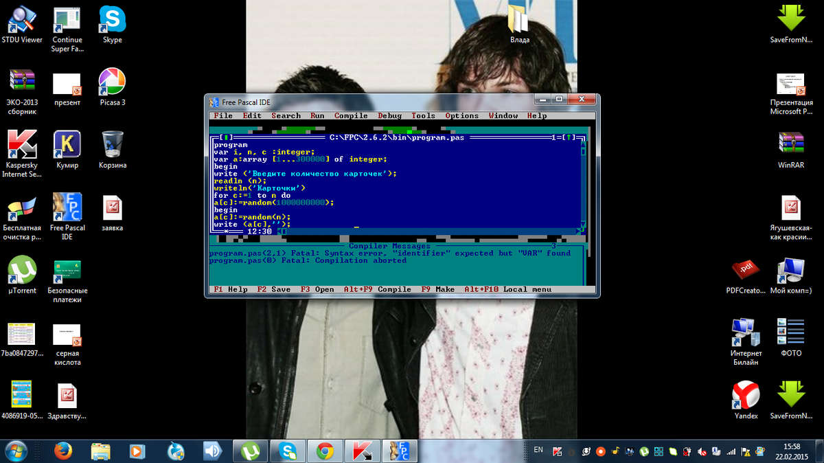The image size is (824, 463).
Task: Close the program.pas editor window box
Action: (x=226, y=138)
